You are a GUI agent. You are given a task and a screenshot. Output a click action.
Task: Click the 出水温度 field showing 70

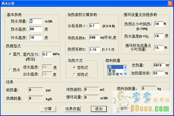(47, 74)
